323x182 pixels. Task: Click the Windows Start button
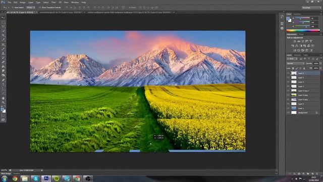click(5, 178)
